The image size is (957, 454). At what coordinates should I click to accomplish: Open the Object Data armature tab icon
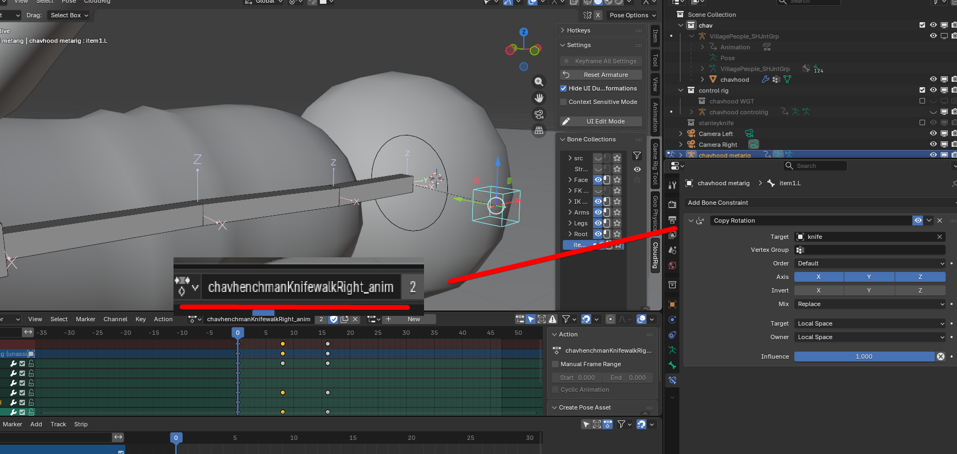(x=672, y=350)
